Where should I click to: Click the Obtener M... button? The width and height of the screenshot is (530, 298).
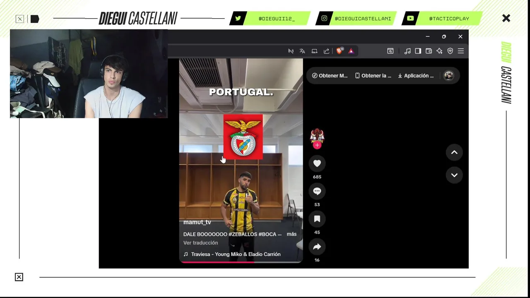tap(330, 76)
